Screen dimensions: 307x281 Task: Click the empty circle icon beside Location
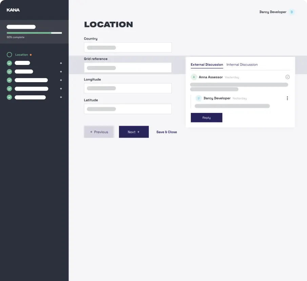coord(9,55)
